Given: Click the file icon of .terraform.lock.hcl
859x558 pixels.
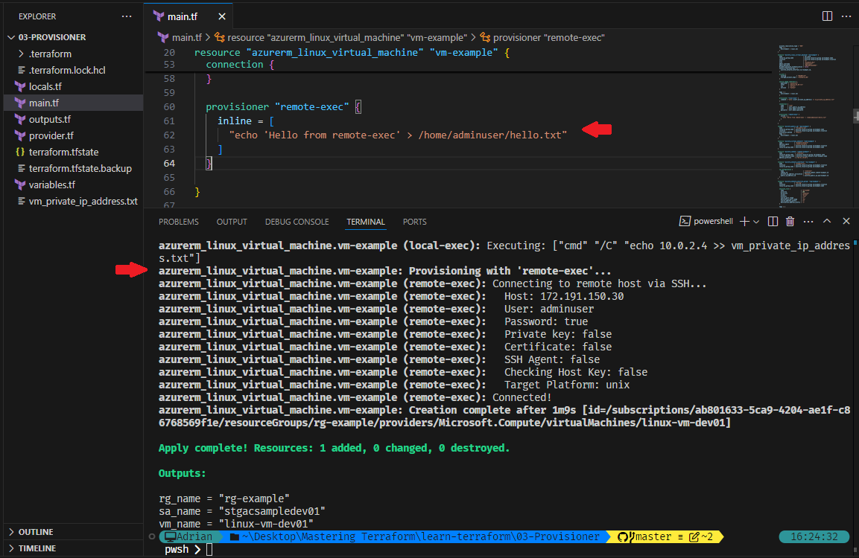Looking at the screenshot, I should [x=22, y=70].
